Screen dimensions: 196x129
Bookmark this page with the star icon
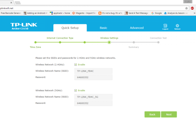(187, 8)
